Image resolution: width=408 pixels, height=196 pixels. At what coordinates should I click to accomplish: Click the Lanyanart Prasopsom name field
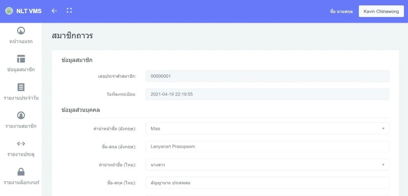click(267, 146)
